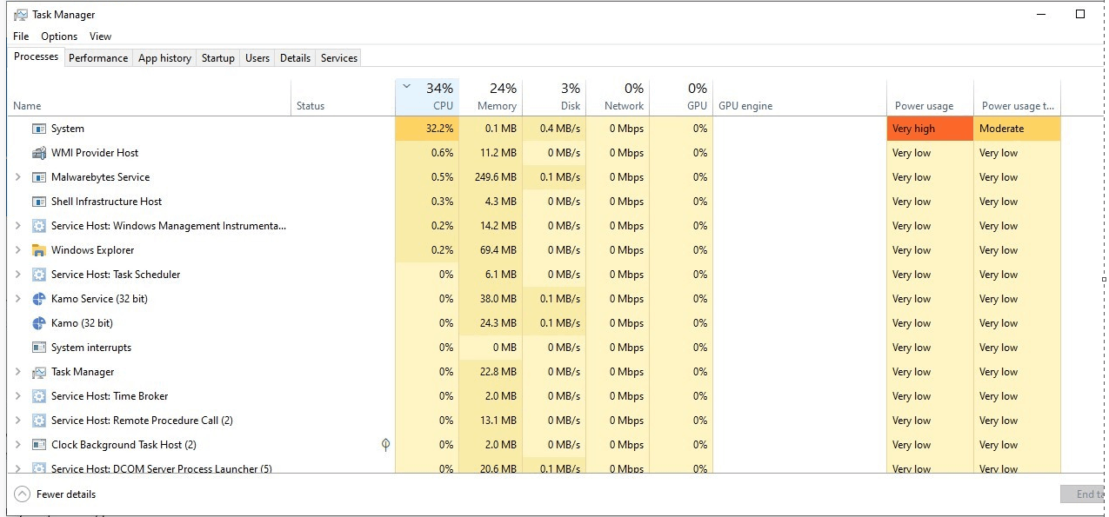
Task: Click the 11.2 MB memory cell
Action: pos(491,153)
